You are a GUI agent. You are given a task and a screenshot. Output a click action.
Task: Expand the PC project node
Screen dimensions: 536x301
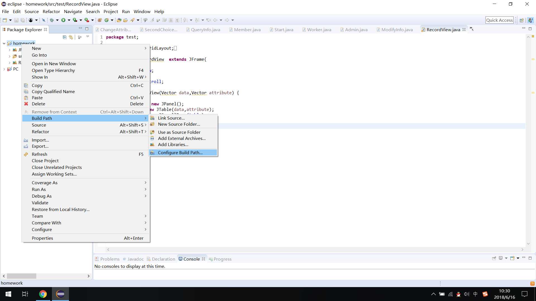click(4, 69)
